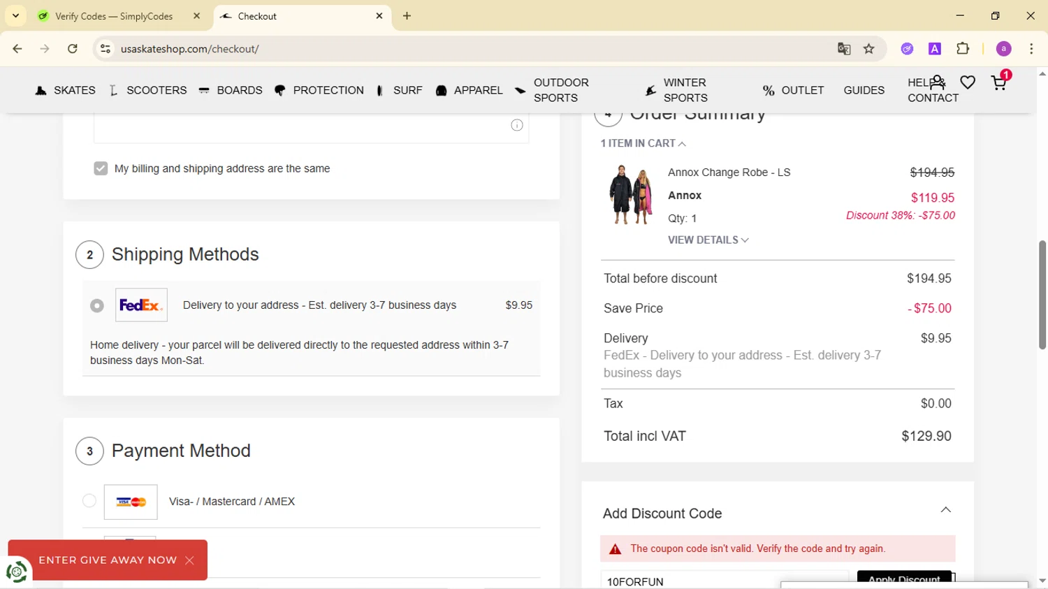Open the Protection menu

(319, 90)
